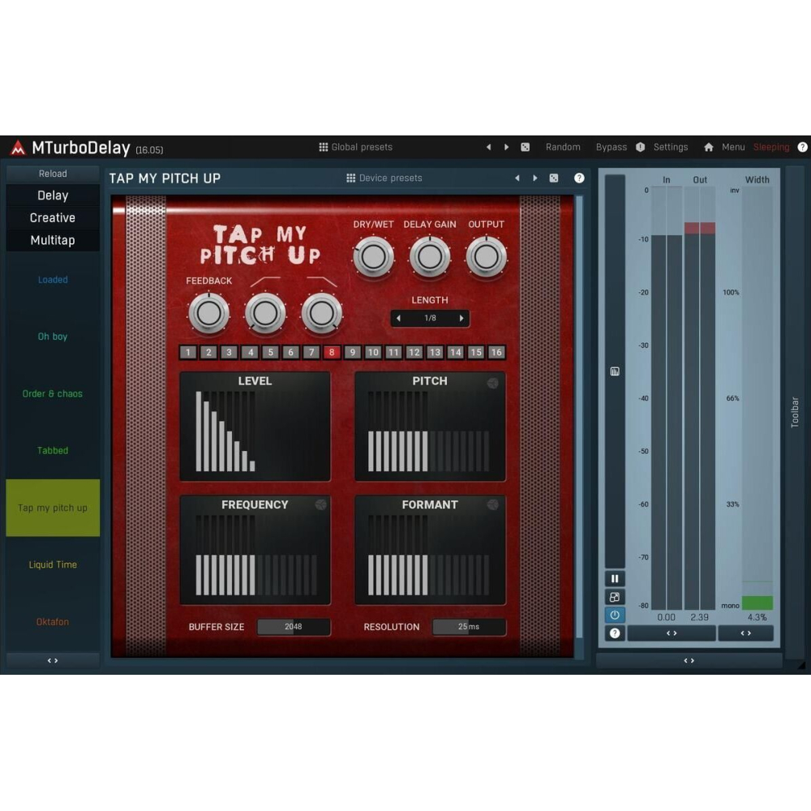This screenshot has width=811, height=811.
Task: Select tap count 4
Action: [x=251, y=352]
